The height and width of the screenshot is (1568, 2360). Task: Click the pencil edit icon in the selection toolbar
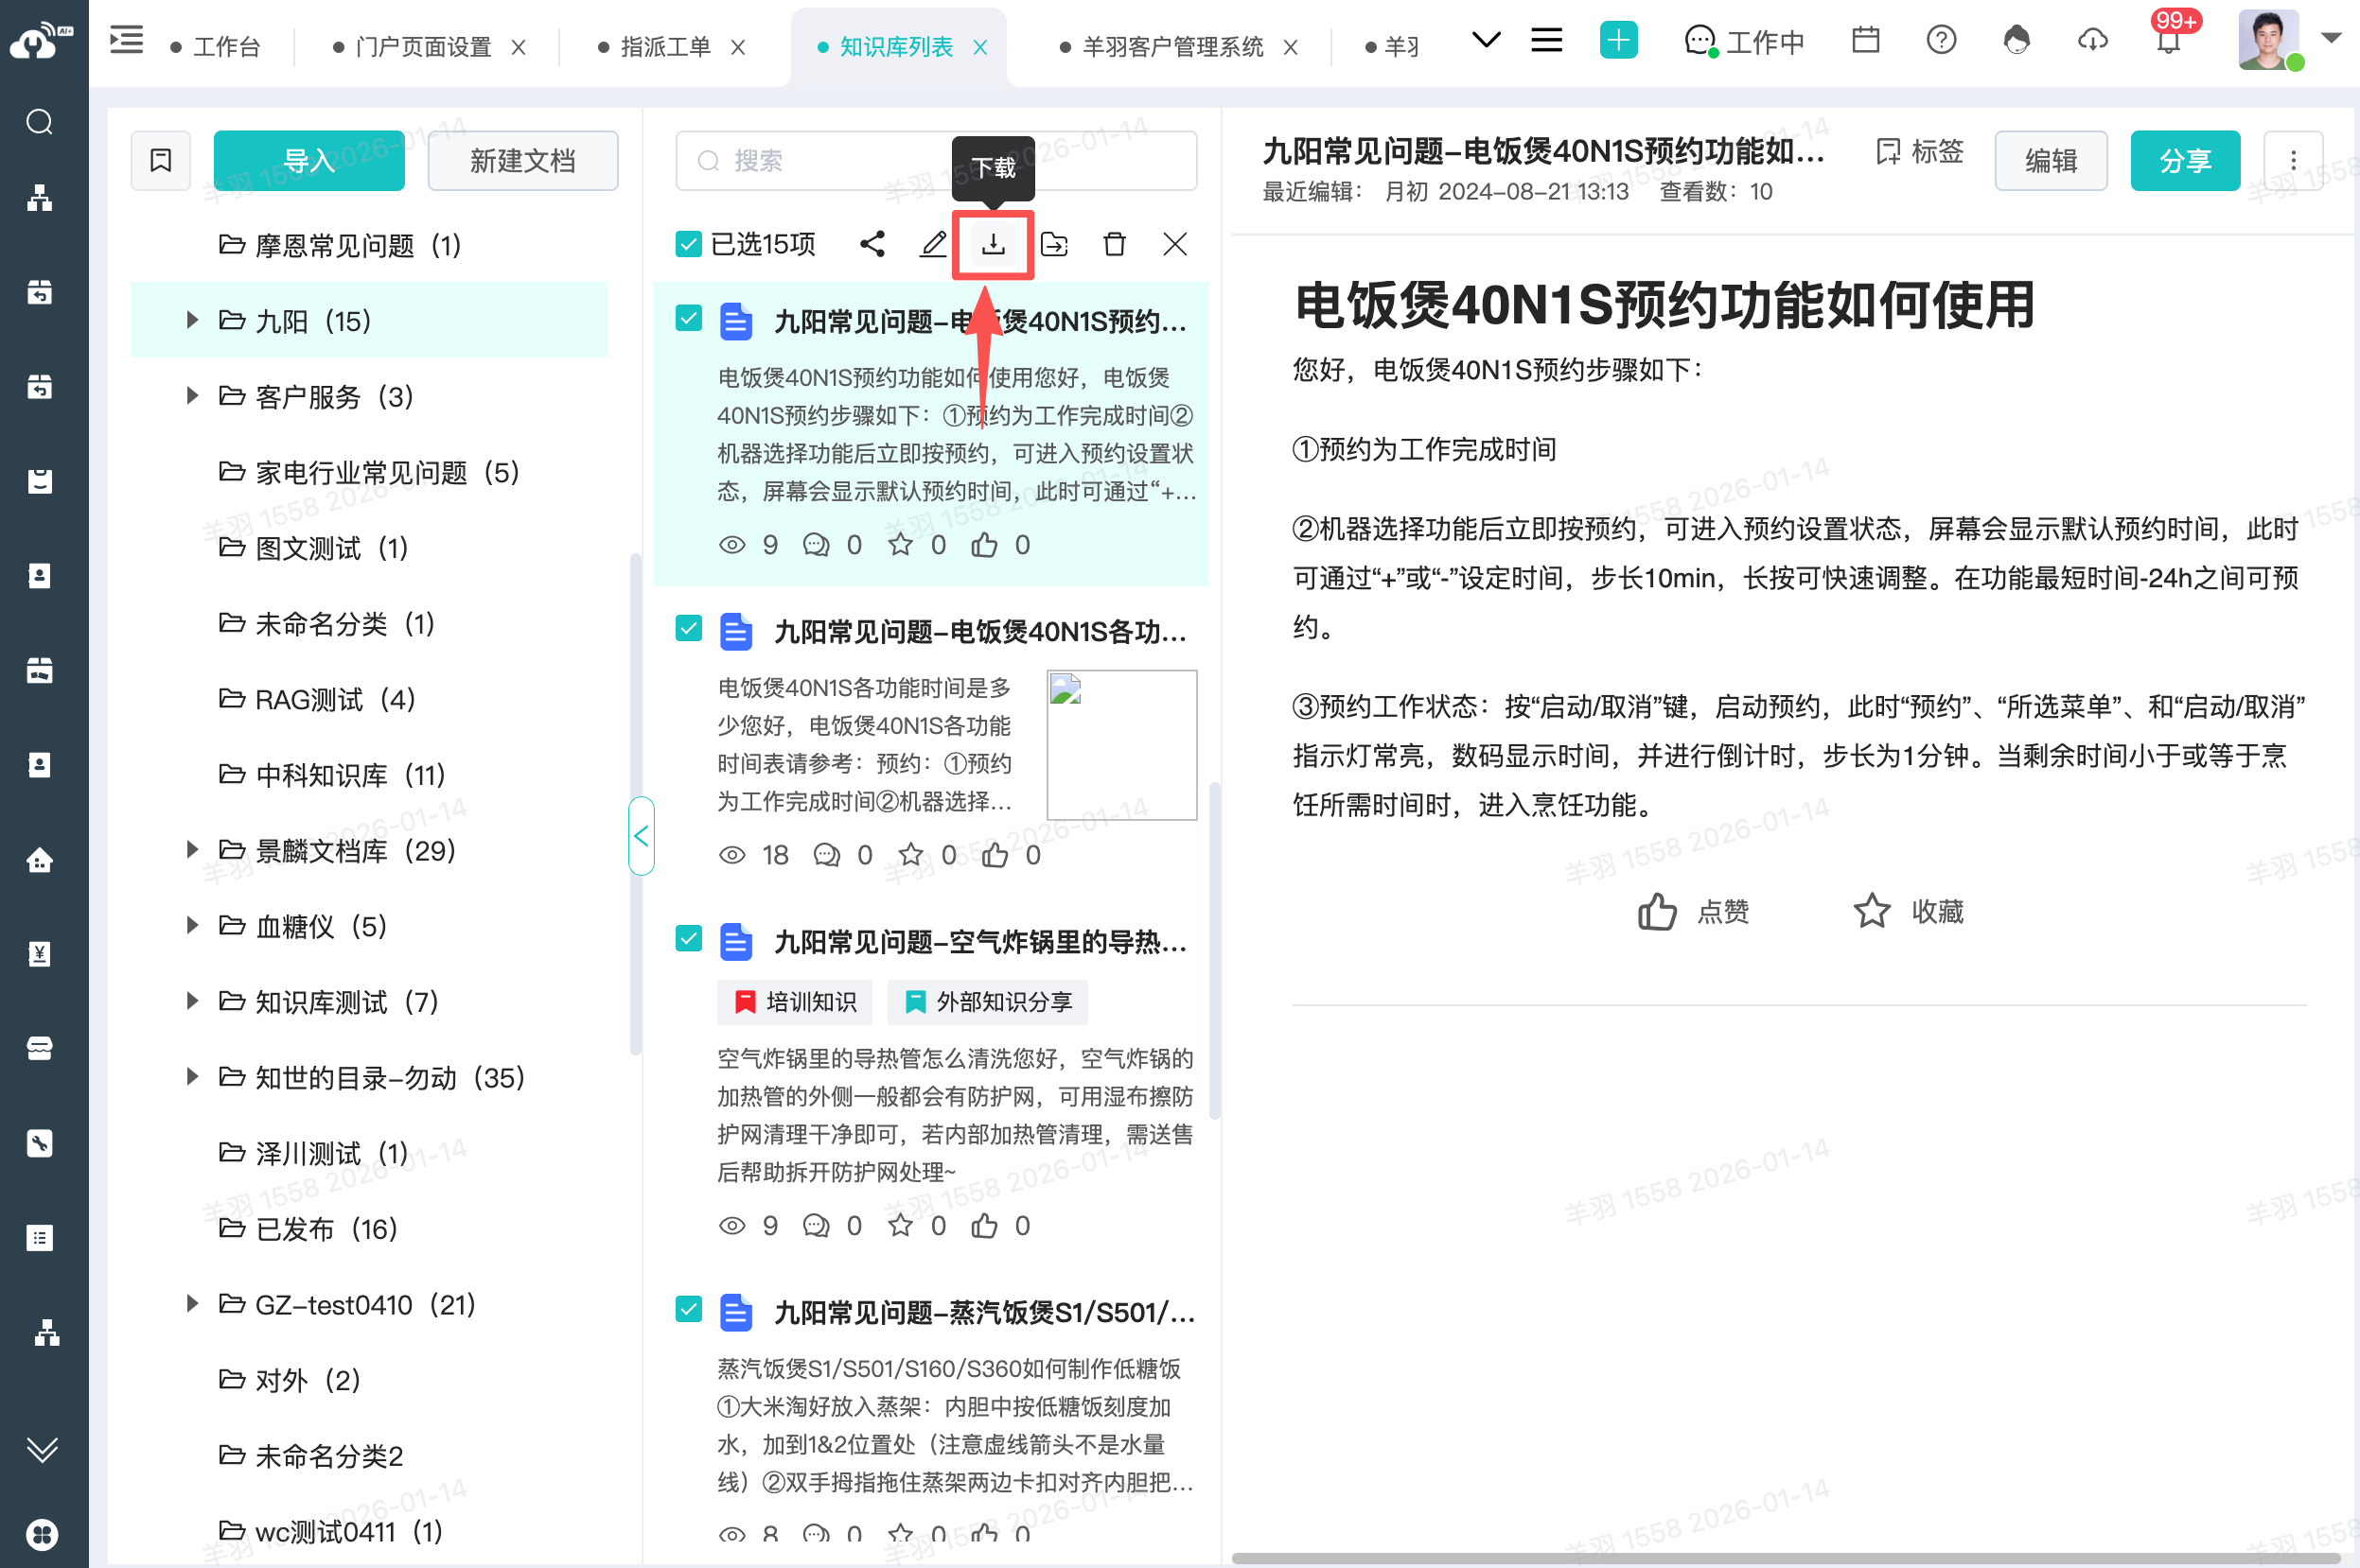coord(932,244)
